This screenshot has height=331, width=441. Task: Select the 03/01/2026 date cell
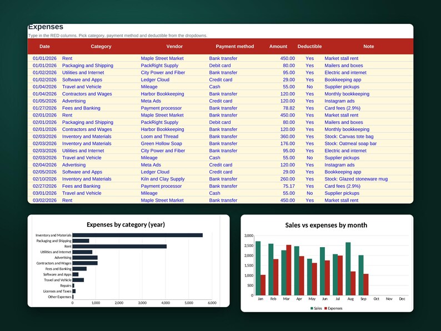point(44,193)
